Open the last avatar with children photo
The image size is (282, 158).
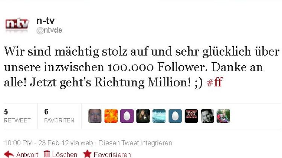click(223, 116)
